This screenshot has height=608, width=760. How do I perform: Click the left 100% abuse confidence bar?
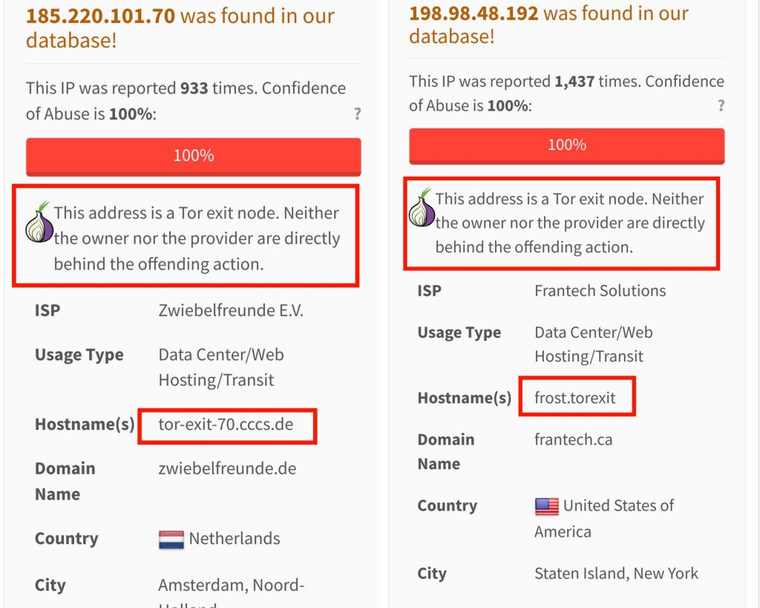pos(194,156)
